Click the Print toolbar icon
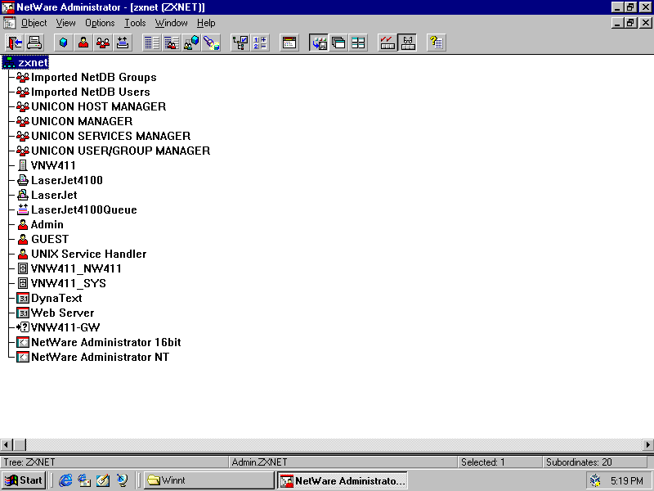 (34, 43)
